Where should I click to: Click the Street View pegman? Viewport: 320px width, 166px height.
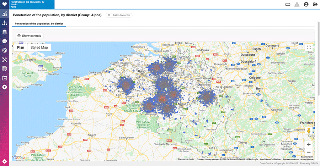(x=309, y=131)
